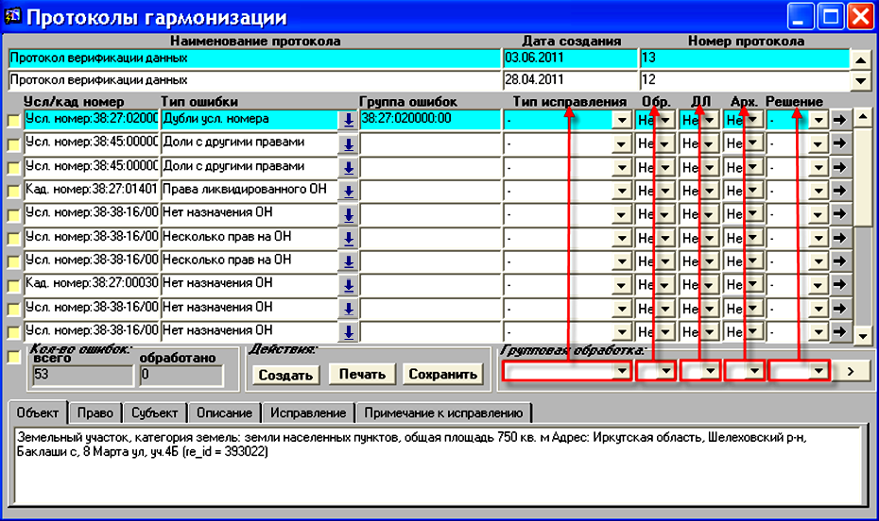Click the Печать button

362,375
